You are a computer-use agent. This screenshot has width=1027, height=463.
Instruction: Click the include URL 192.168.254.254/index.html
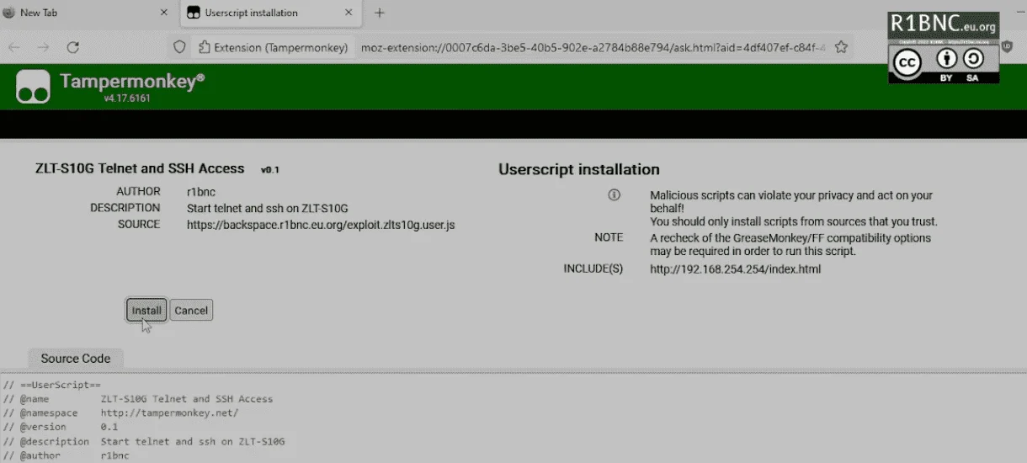click(x=735, y=269)
